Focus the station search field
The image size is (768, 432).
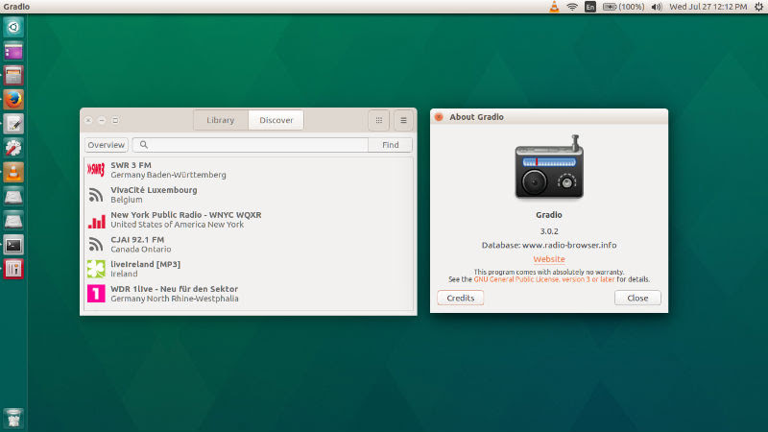(x=251, y=145)
